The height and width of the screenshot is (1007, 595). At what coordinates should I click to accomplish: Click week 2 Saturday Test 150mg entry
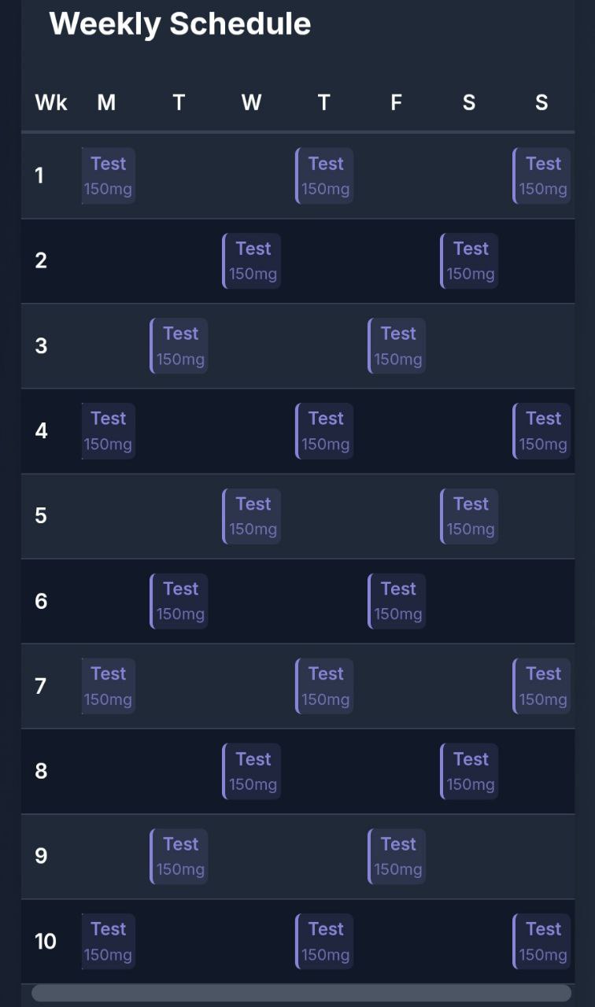tap(470, 260)
